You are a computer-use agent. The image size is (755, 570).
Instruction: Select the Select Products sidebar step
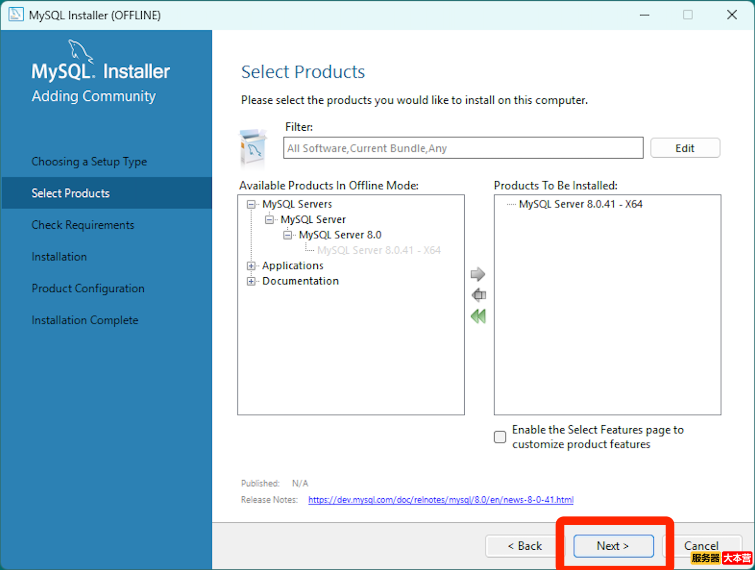106,193
